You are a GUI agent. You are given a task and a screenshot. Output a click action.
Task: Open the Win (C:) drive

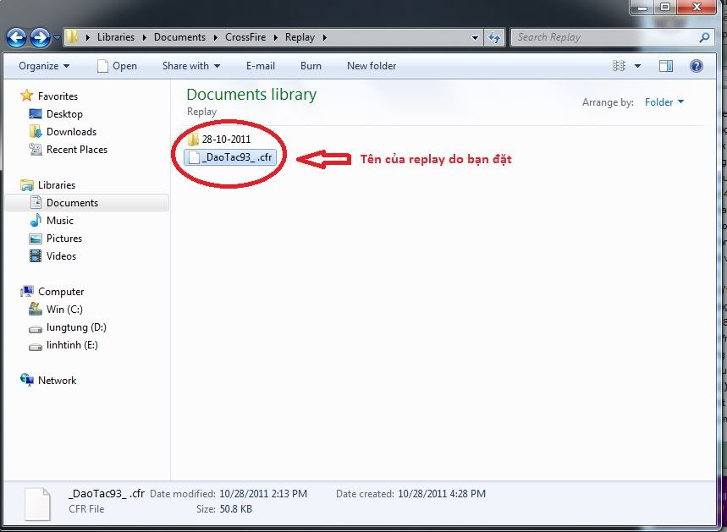tap(64, 309)
